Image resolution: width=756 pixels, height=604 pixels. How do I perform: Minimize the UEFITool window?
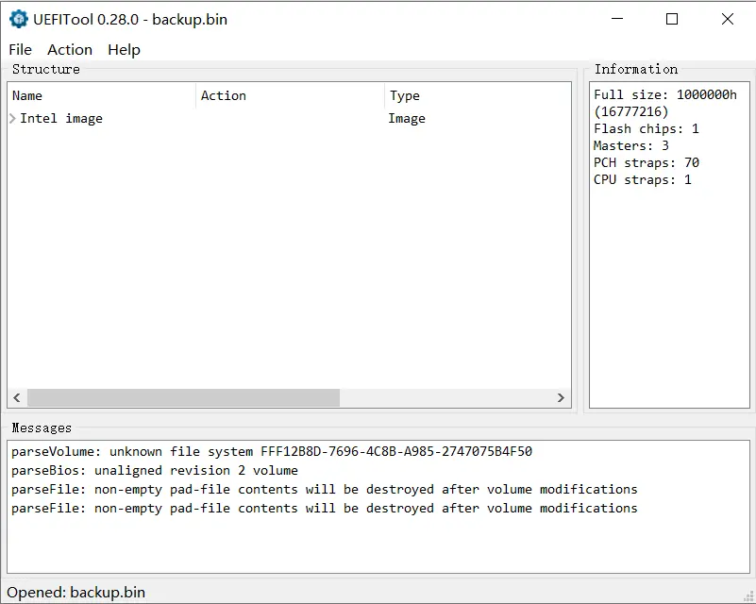617,19
